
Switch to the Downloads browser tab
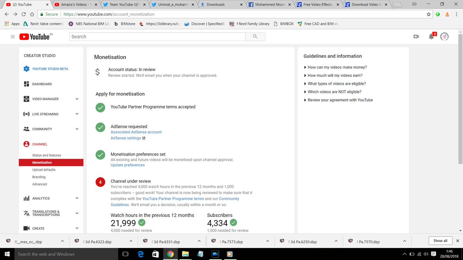222,5
